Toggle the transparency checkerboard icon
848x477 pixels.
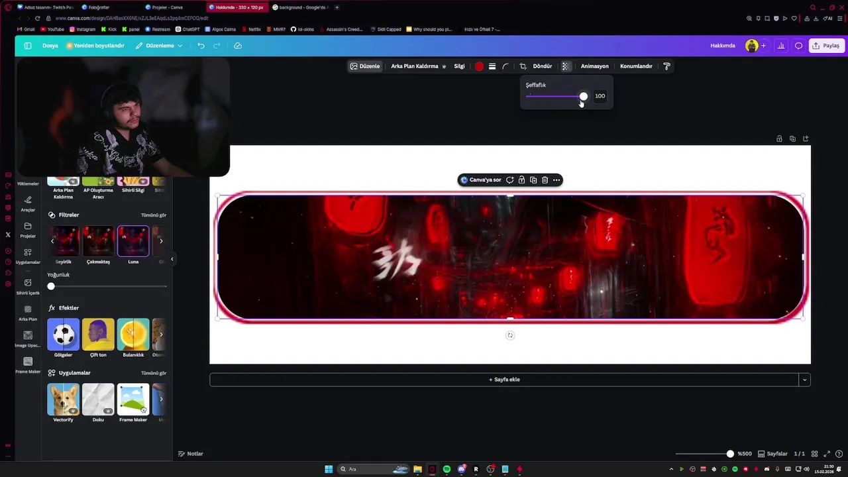[x=565, y=66]
